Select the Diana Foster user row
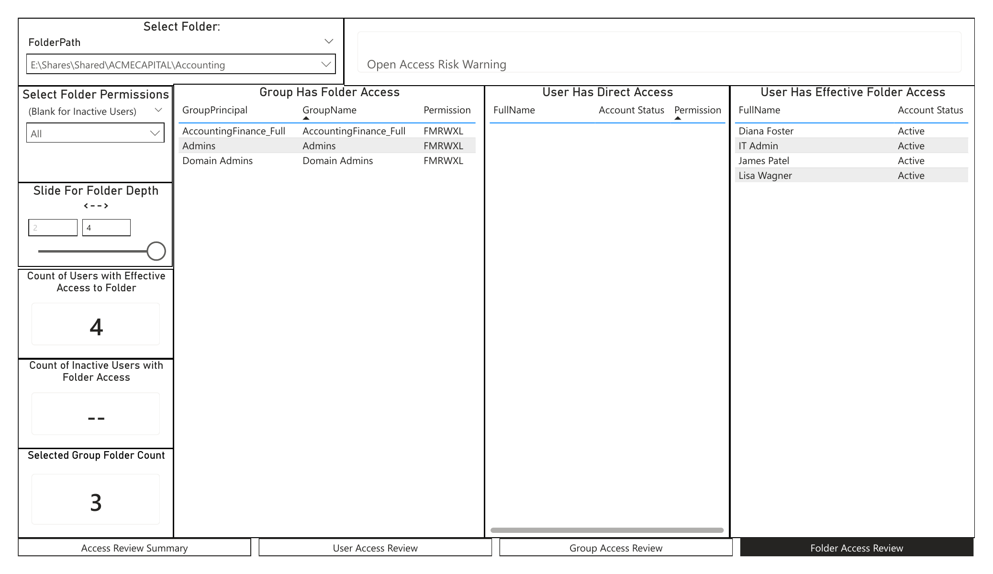The width and height of the screenshot is (993, 574). [851, 131]
